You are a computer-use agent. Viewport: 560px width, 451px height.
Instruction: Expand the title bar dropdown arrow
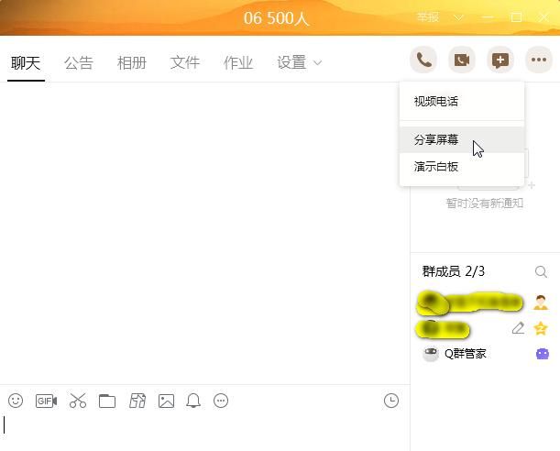coord(458,17)
